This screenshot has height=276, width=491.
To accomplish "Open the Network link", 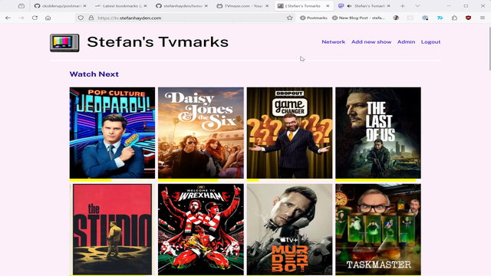I will tap(334, 42).
